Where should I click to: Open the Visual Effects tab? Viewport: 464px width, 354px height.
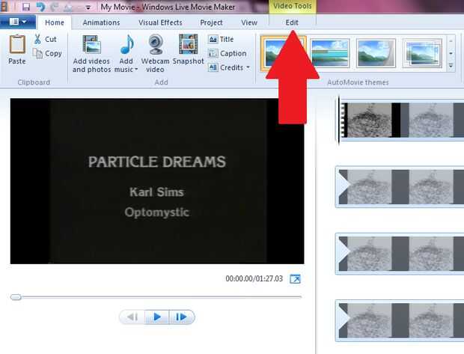[160, 22]
